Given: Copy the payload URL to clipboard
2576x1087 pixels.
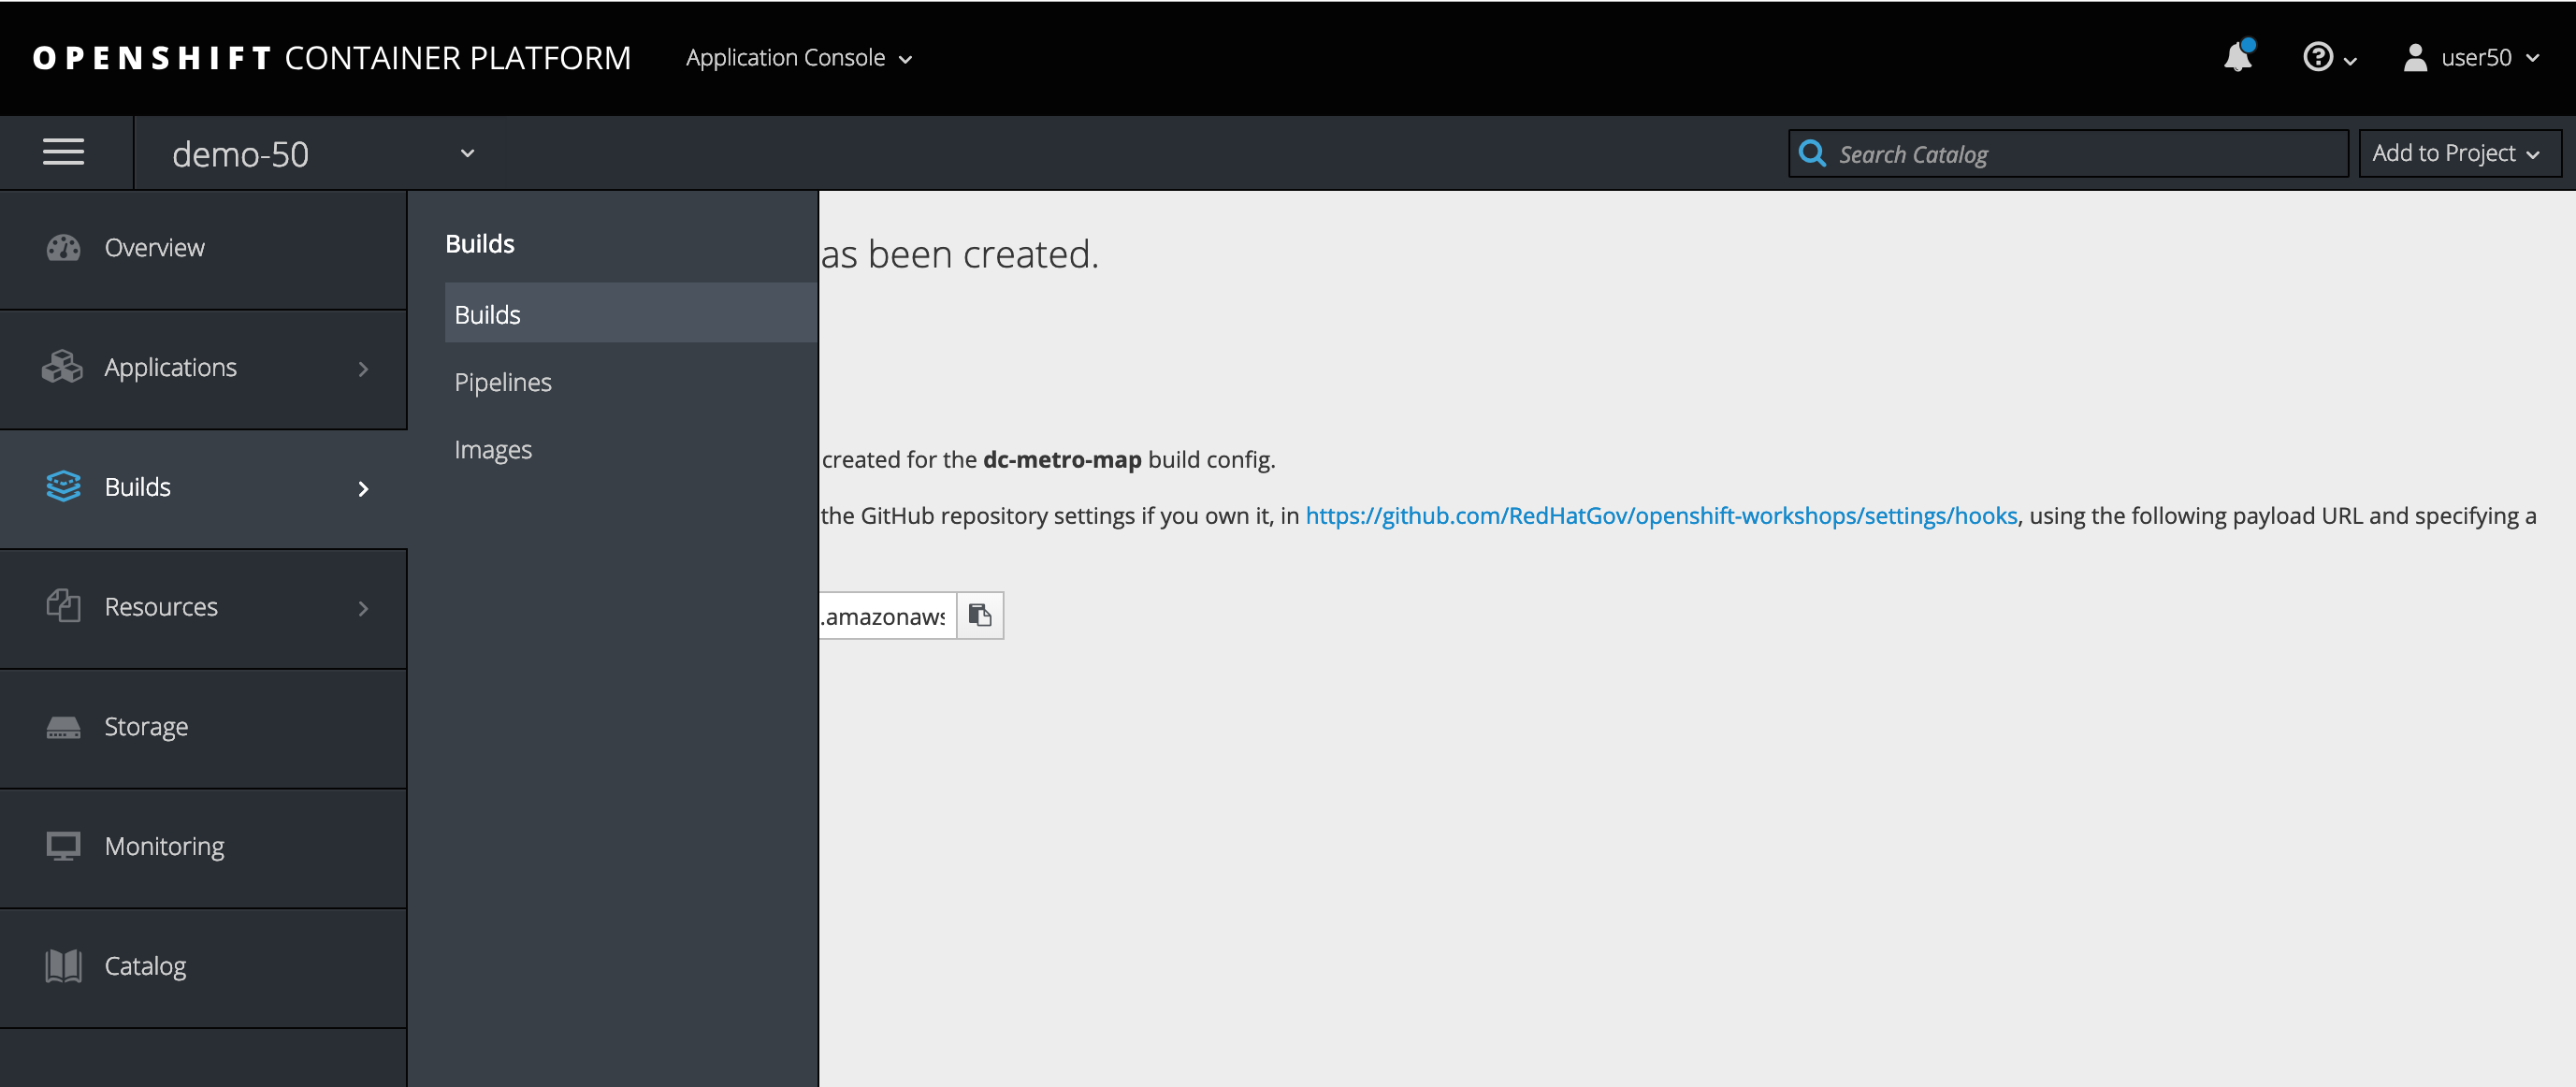Looking at the screenshot, I should click(980, 615).
